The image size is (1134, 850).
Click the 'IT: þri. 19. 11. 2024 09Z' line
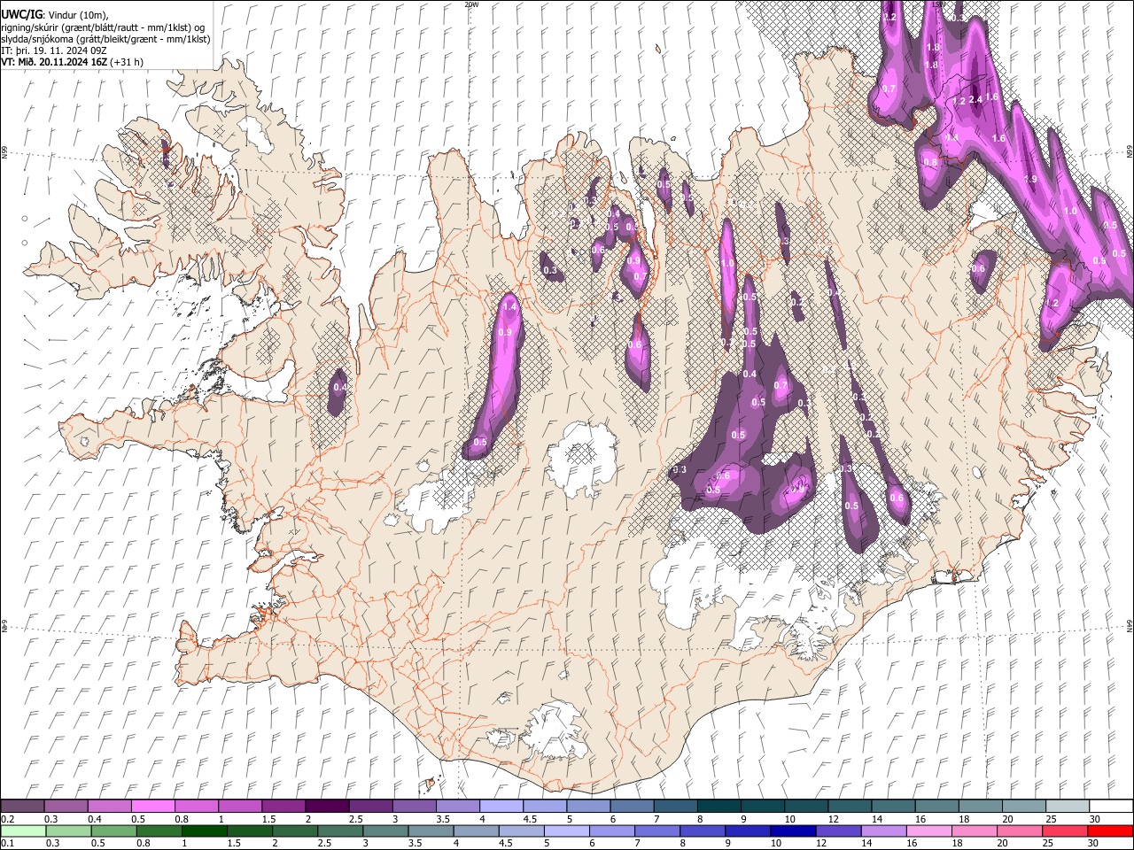coord(54,50)
